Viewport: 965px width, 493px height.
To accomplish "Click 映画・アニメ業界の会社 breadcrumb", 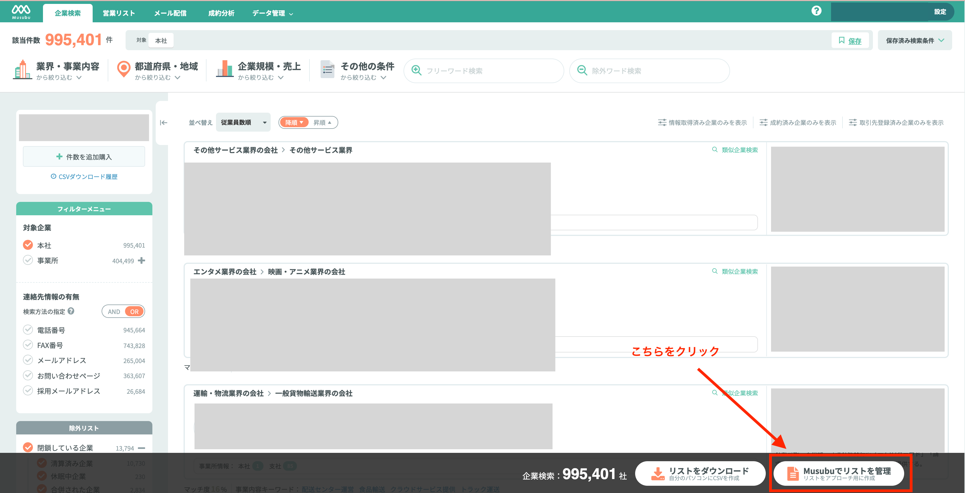I will tap(306, 272).
